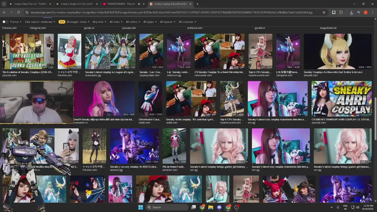Open File Explorer from the taskbar
Image resolution: width=377 pixels, height=212 pixels.
[211, 207]
